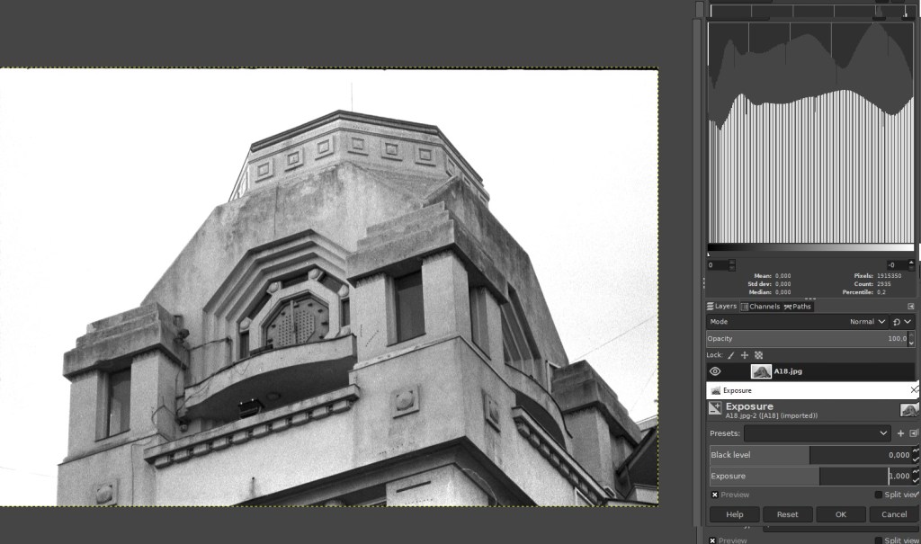The height and width of the screenshot is (544, 921).
Task: Close the Exposure dialog with the X
Action: (914, 390)
